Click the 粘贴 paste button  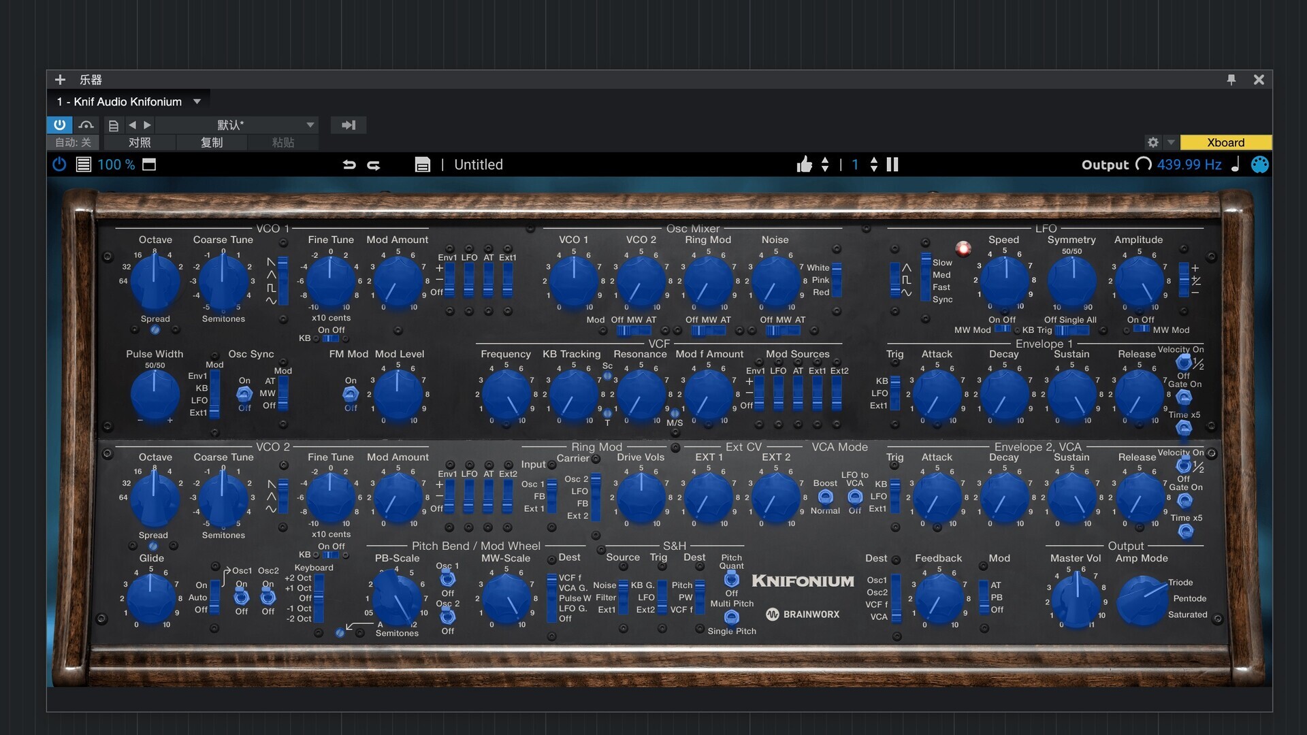point(283,143)
